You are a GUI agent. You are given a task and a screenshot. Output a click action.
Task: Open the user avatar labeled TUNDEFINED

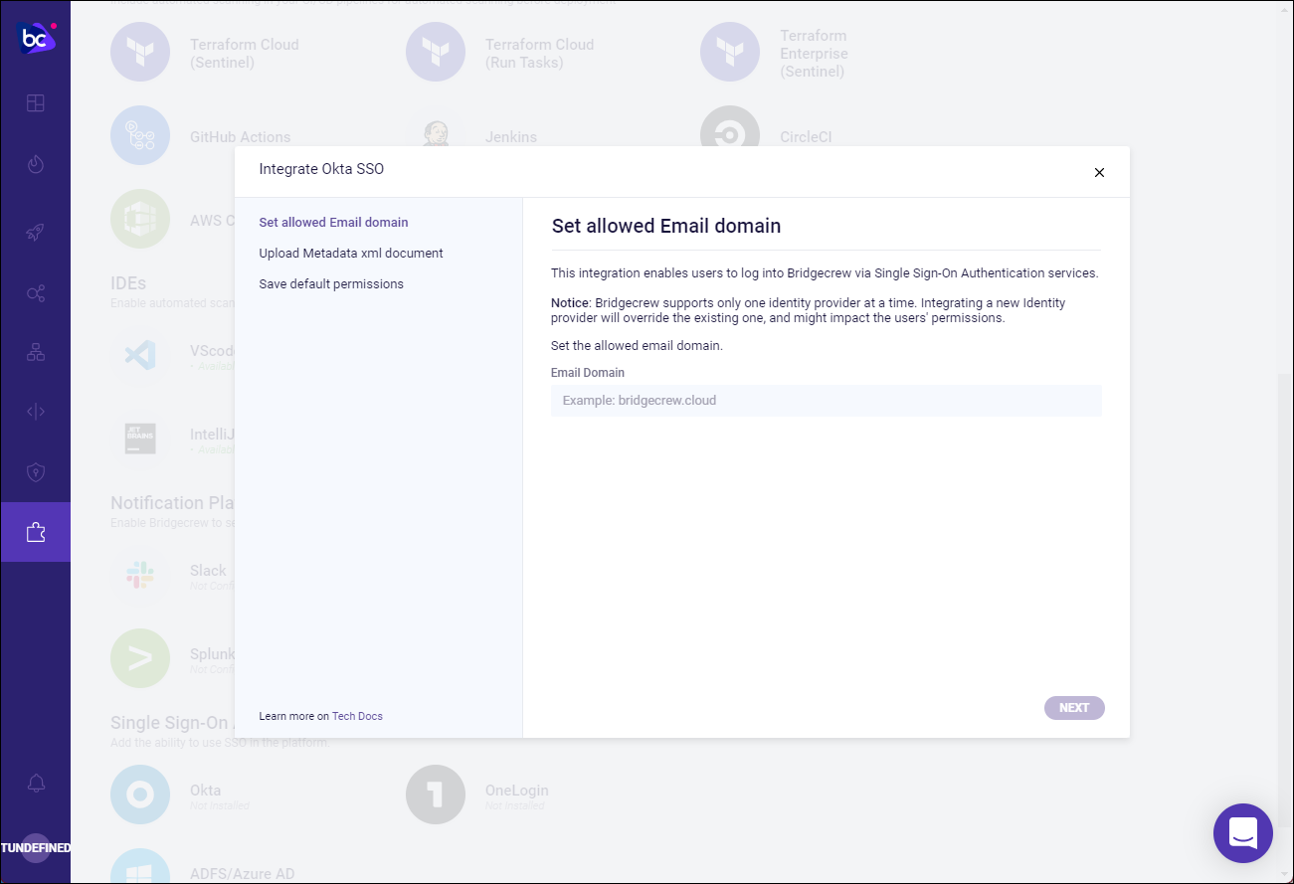36,848
